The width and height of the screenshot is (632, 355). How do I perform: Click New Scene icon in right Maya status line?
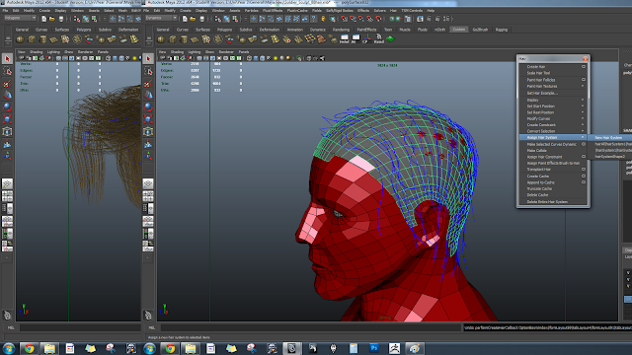pos(185,19)
